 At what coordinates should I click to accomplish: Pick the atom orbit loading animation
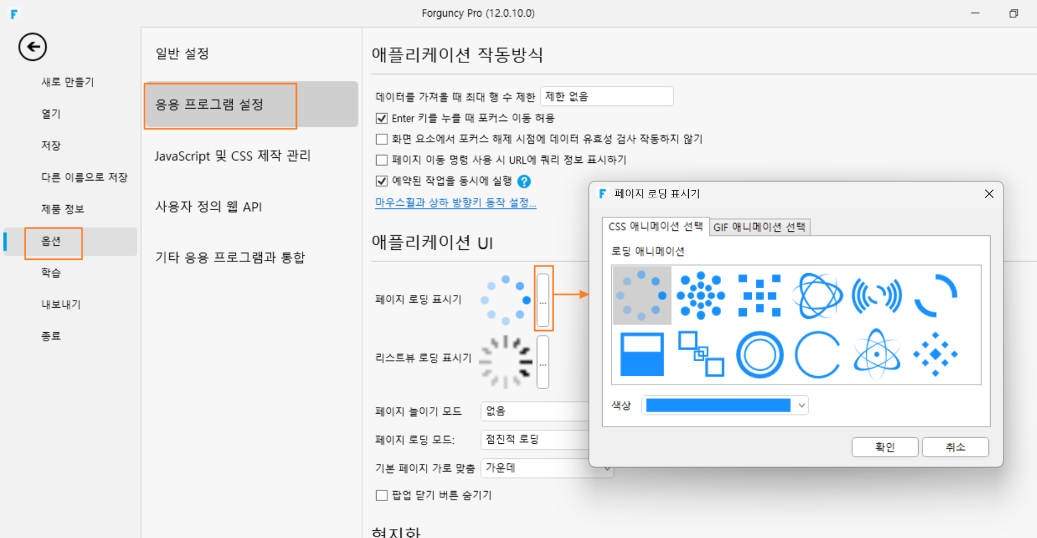click(x=877, y=355)
